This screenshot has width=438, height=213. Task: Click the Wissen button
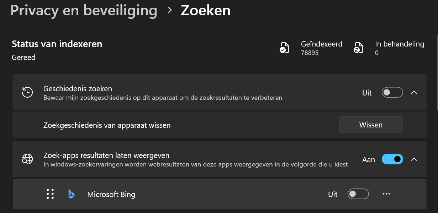point(371,125)
